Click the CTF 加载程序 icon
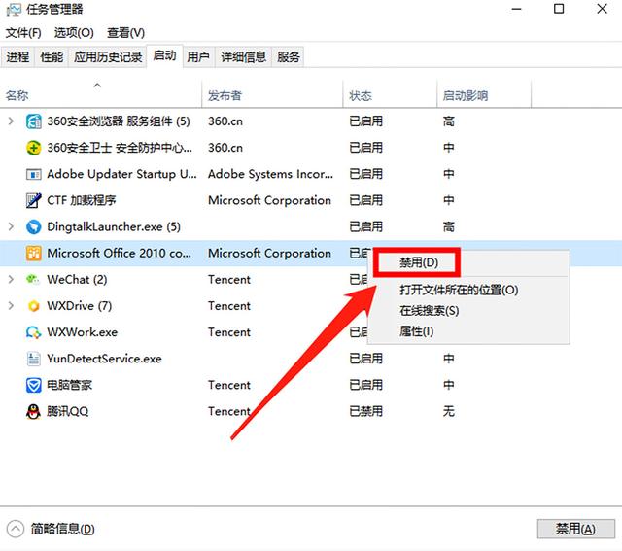Screen dimensions: 622x551 coord(33,200)
